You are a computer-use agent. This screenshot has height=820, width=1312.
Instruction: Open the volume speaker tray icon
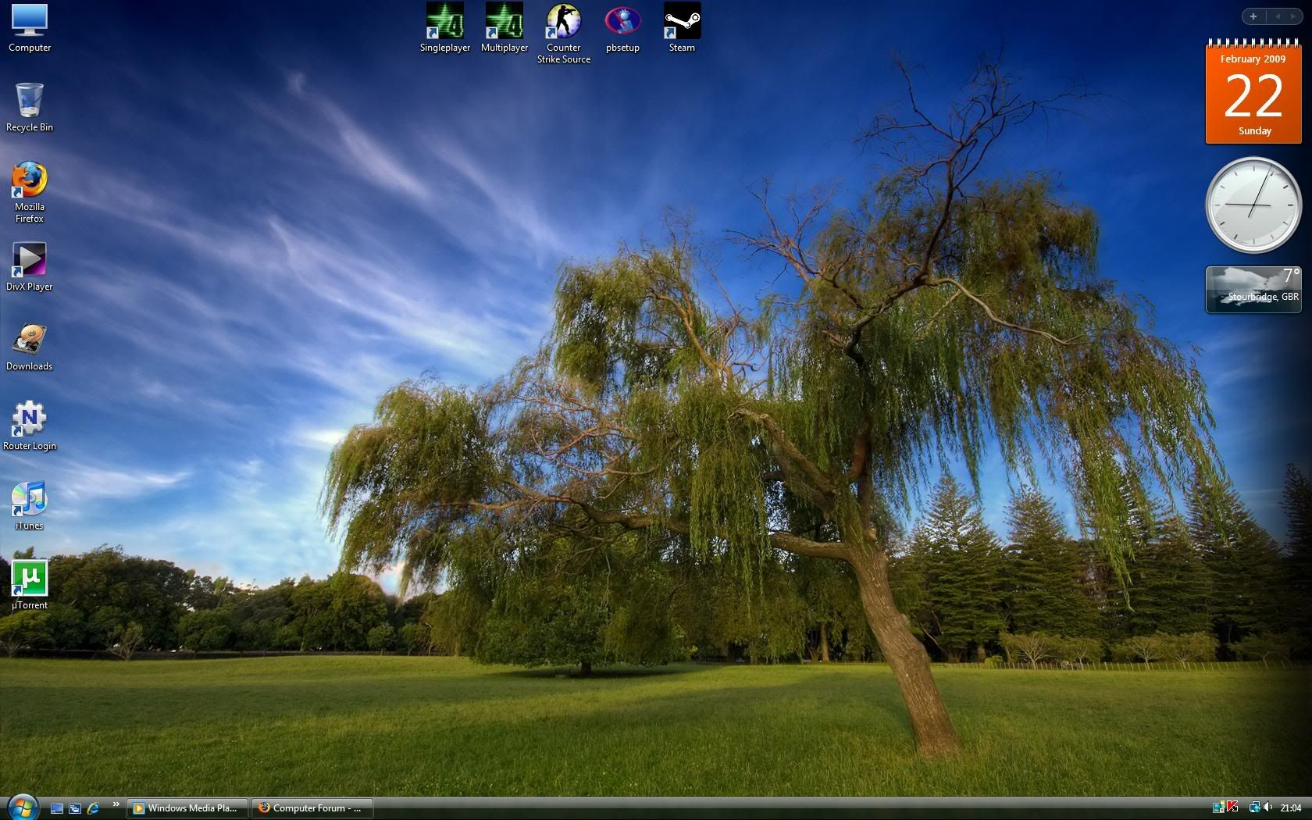click(1267, 808)
